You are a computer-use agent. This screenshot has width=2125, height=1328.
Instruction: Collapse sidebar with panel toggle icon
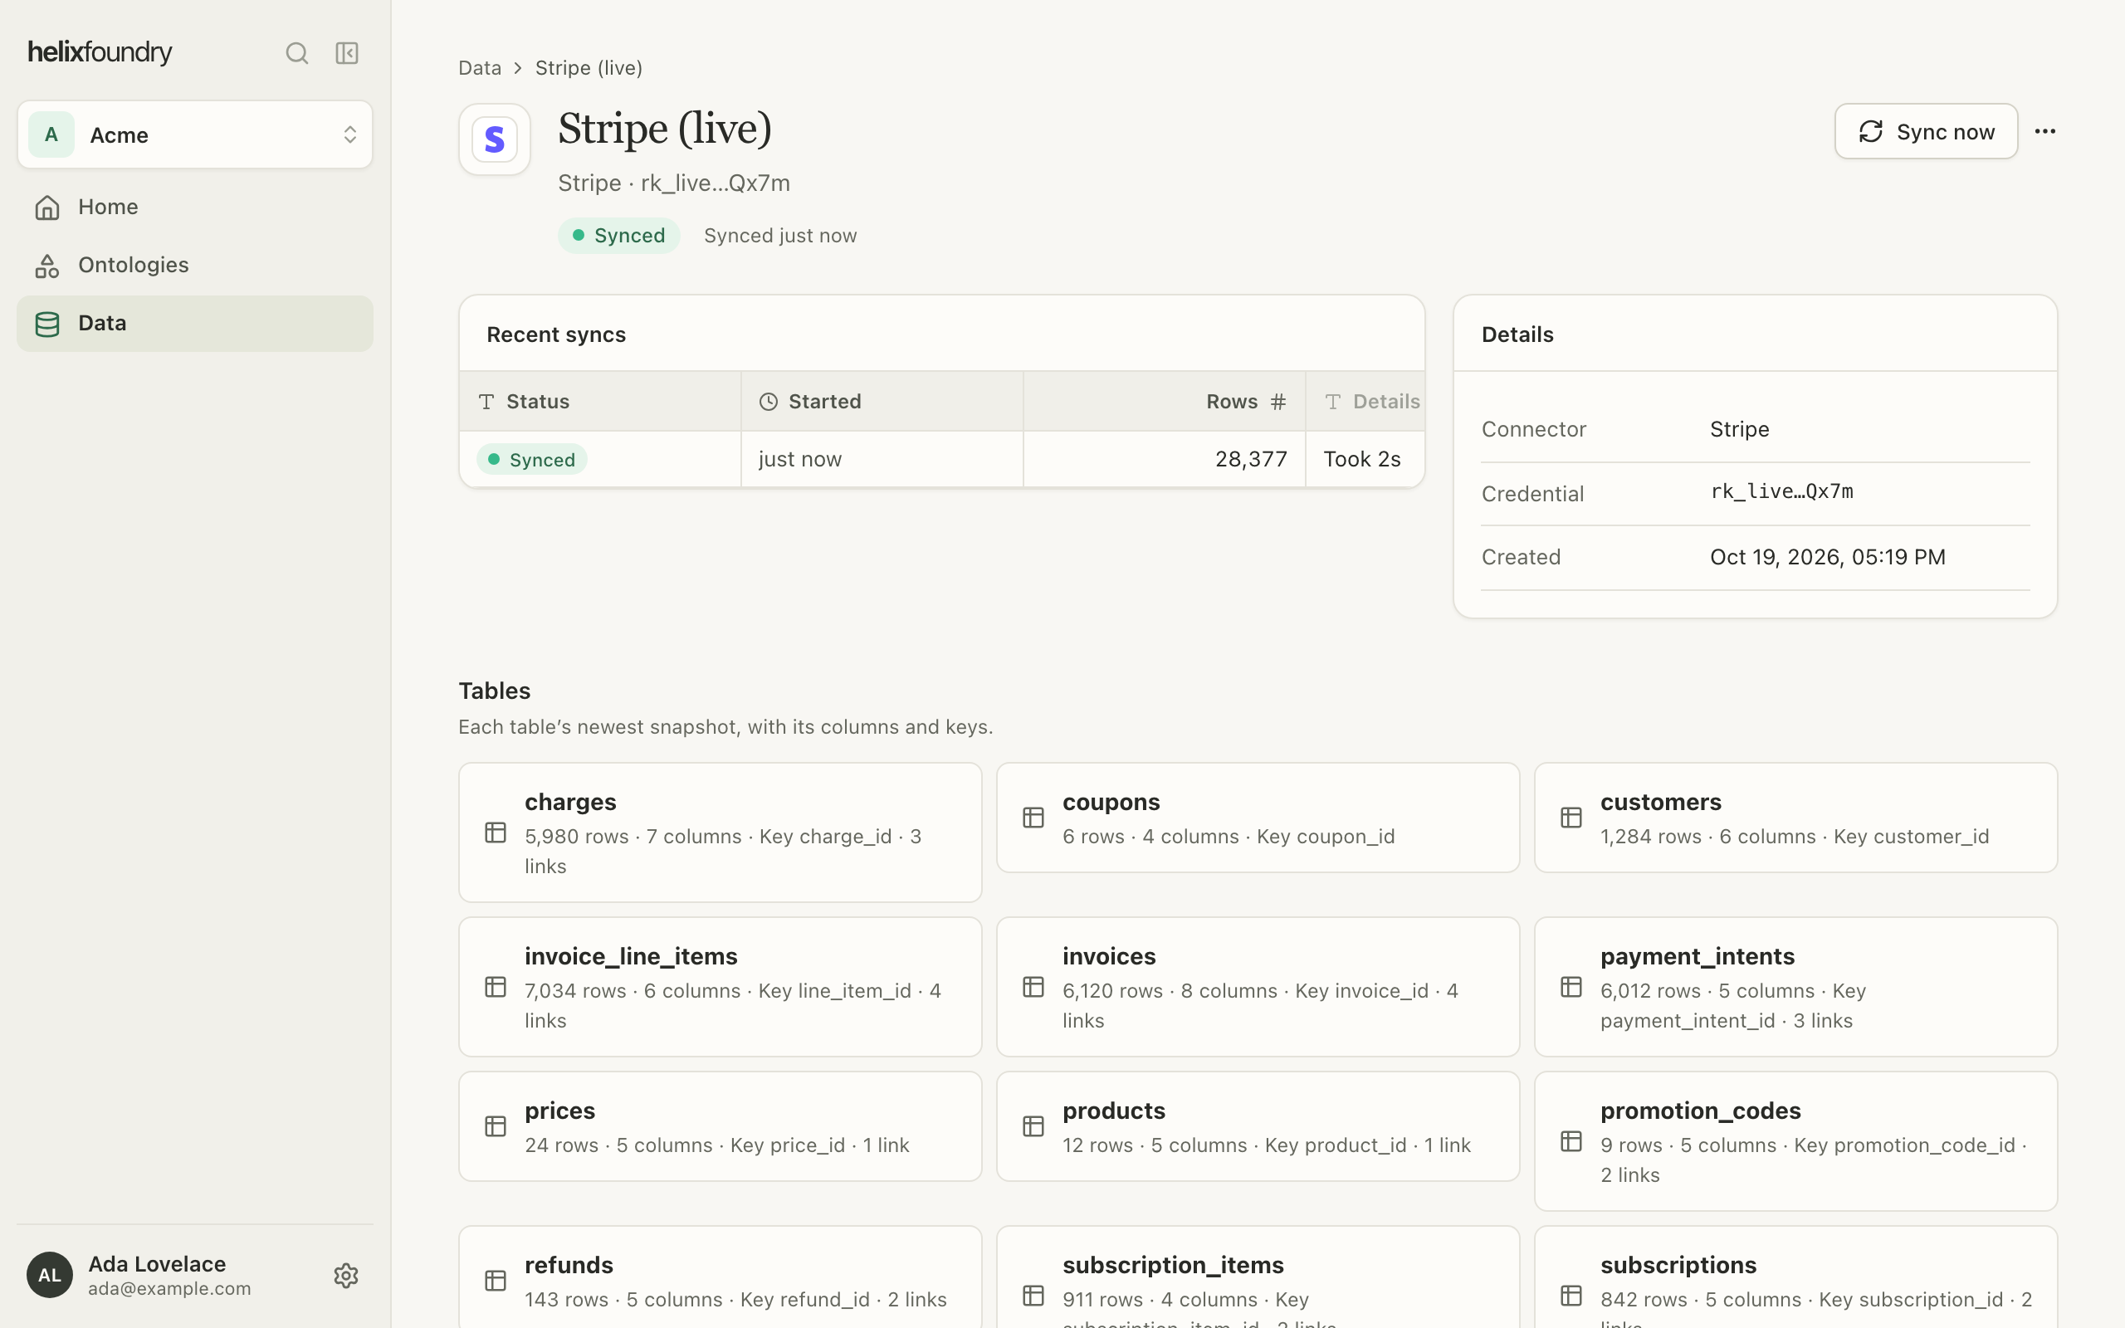click(x=347, y=52)
